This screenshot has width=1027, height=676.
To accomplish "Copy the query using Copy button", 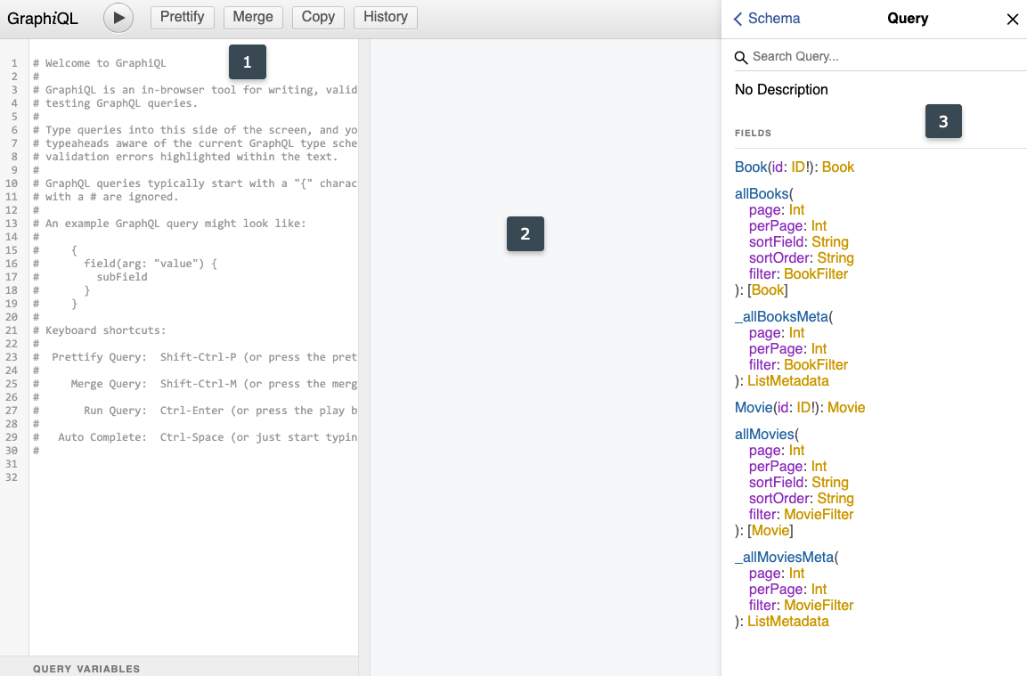I will pyautogui.click(x=318, y=17).
